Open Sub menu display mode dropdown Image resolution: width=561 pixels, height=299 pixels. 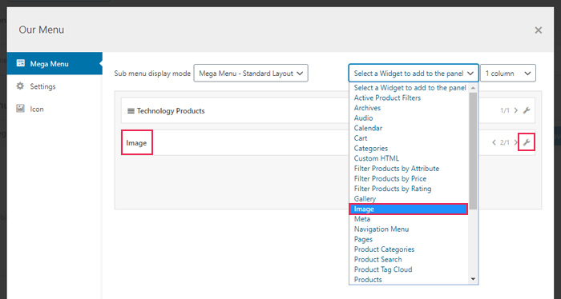(x=251, y=73)
